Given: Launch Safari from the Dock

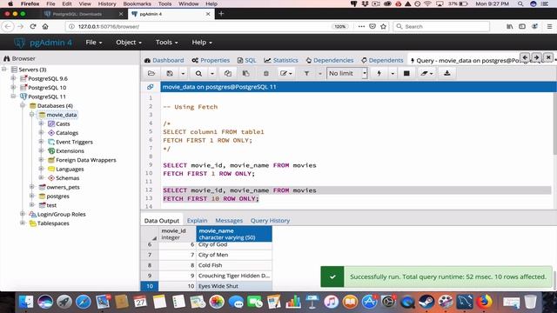Looking at the screenshot, I should 84,302.
